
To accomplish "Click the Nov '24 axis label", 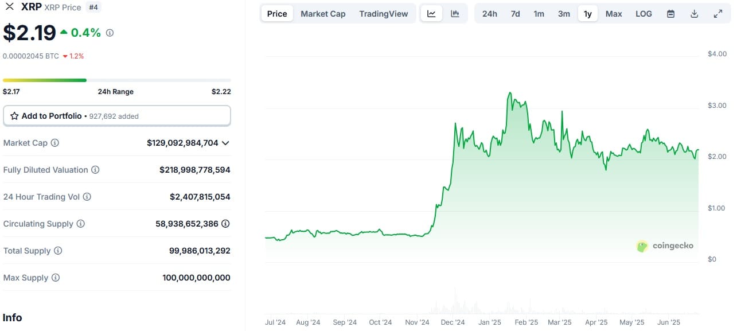I will pyautogui.click(x=417, y=322).
